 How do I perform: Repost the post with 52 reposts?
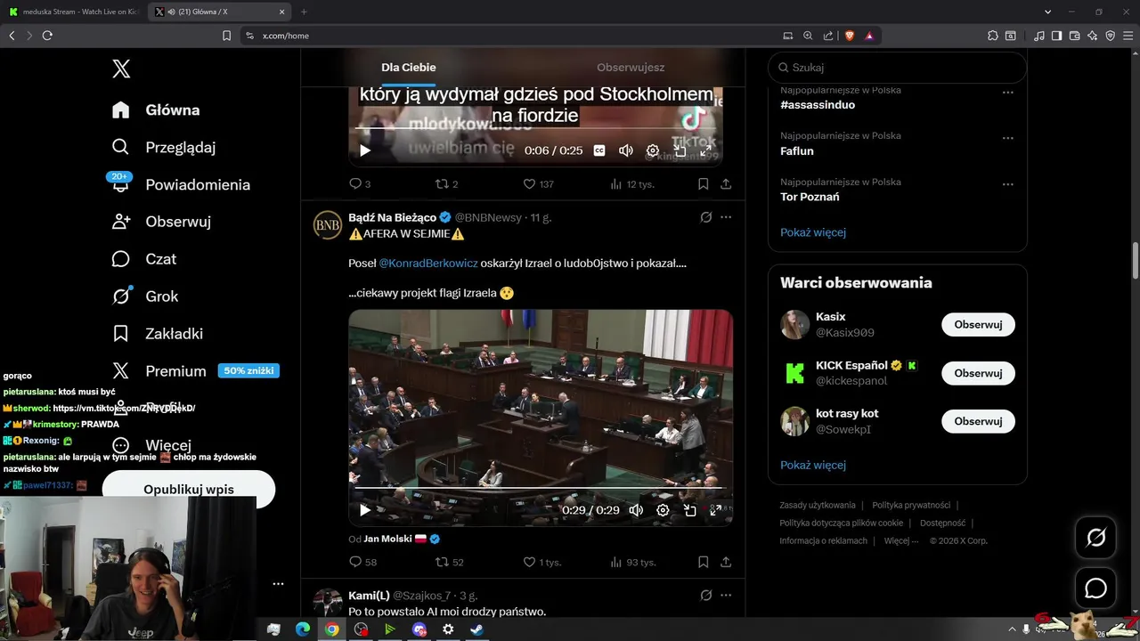pos(449,562)
